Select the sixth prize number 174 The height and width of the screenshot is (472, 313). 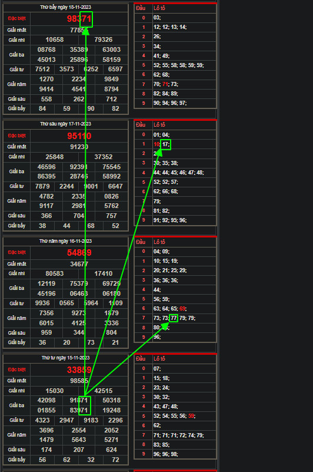click(x=46, y=450)
